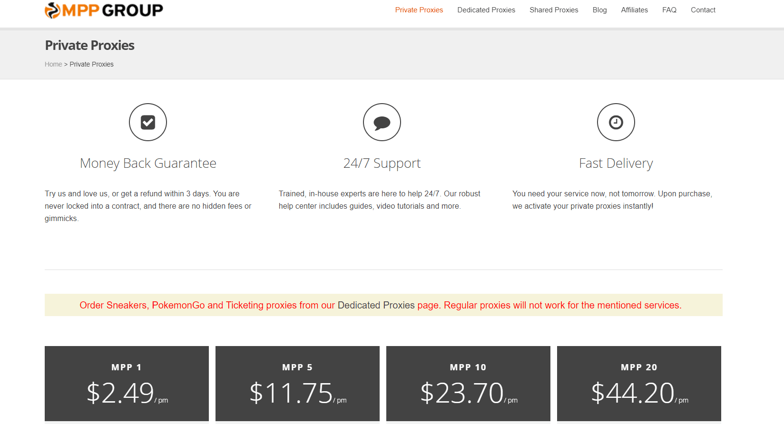This screenshot has width=784, height=424.
Task: Click the Fast Delivery clock icon
Action: tap(616, 122)
